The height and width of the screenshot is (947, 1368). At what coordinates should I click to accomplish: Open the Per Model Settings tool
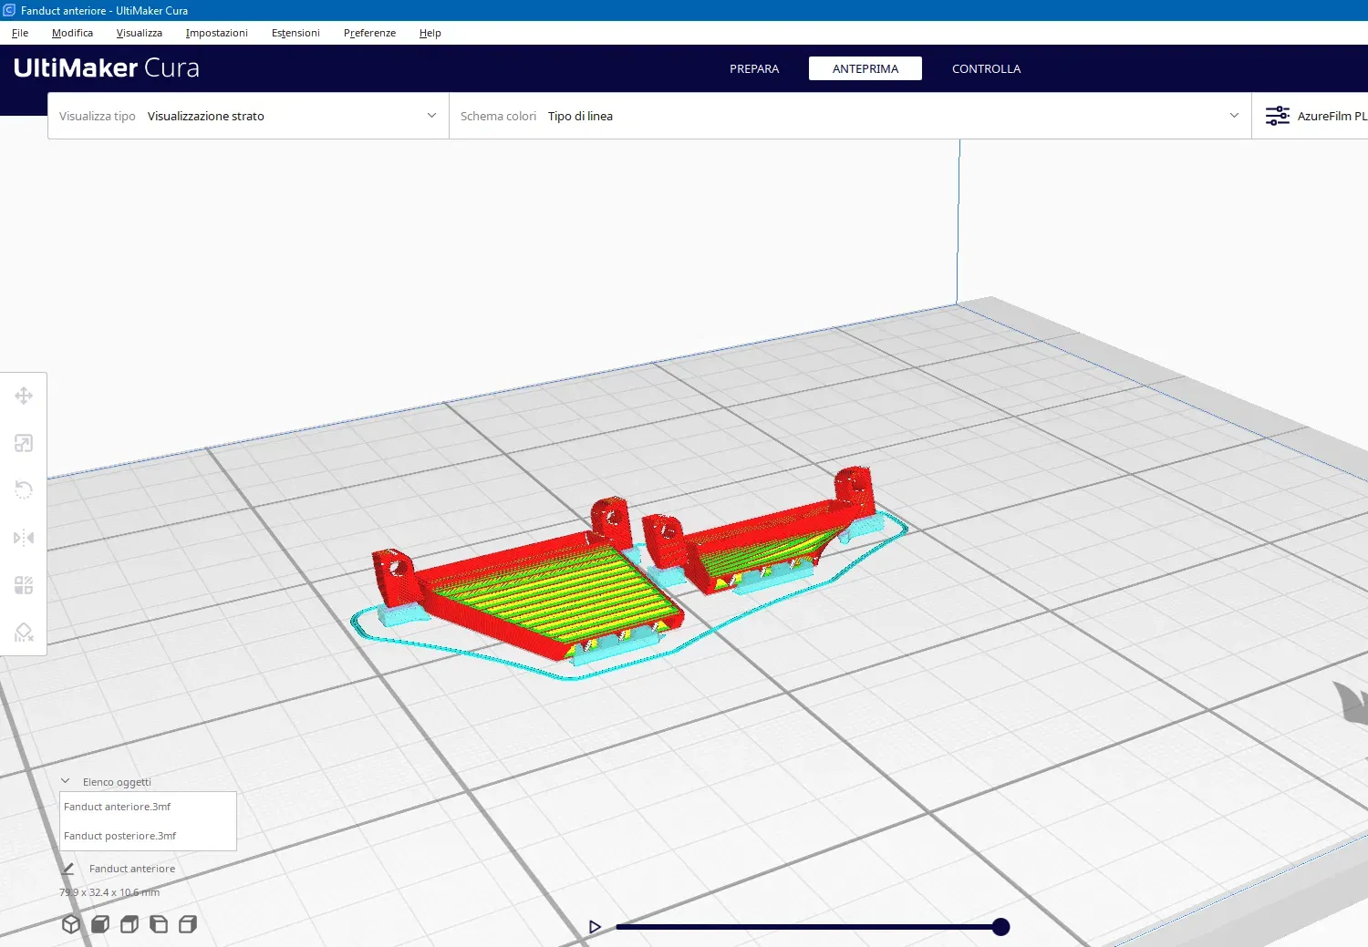(x=24, y=585)
